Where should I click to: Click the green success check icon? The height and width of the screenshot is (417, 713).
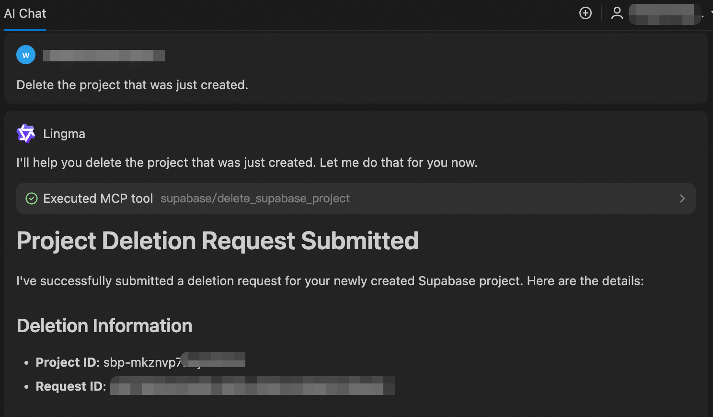click(x=32, y=198)
